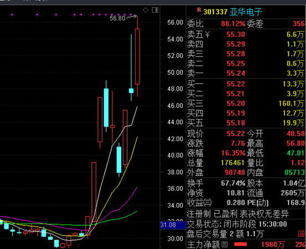Viewport: 306px width, 249px height.
Task: Click the 买一 price 55.22 row
Action: coord(246,84)
